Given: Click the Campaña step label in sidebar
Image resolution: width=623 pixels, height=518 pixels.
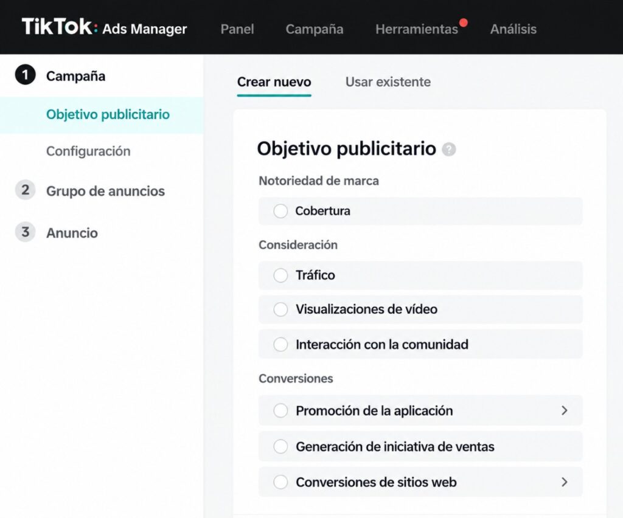Looking at the screenshot, I should click(75, 76).
